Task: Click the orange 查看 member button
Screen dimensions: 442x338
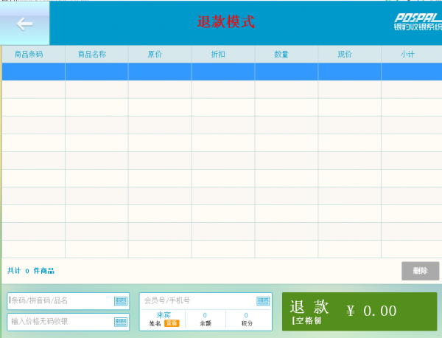Action: pos(172,323)
